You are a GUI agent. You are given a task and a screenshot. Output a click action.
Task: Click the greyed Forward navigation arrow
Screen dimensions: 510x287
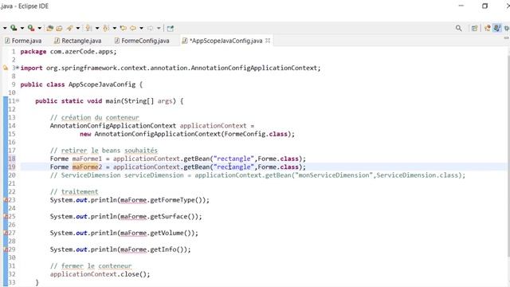(151, 29)
